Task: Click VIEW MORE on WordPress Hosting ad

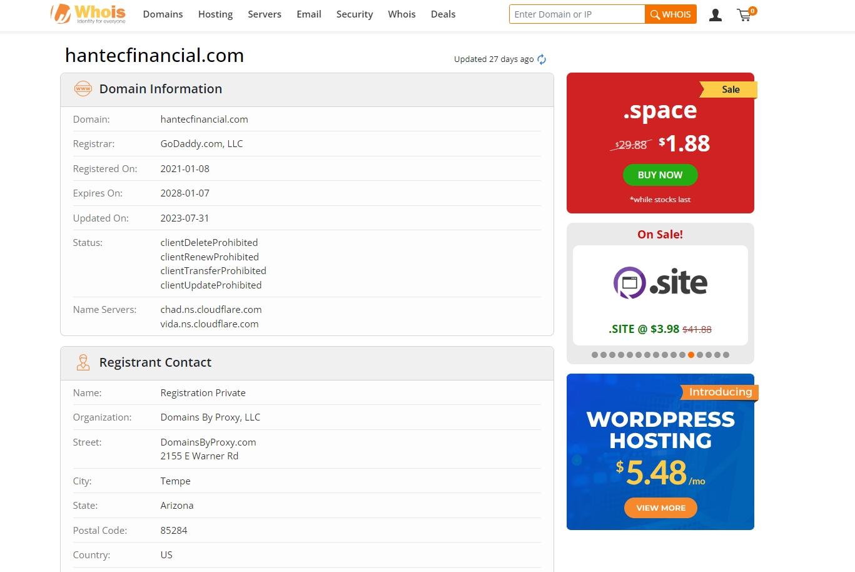Action: 660,508
